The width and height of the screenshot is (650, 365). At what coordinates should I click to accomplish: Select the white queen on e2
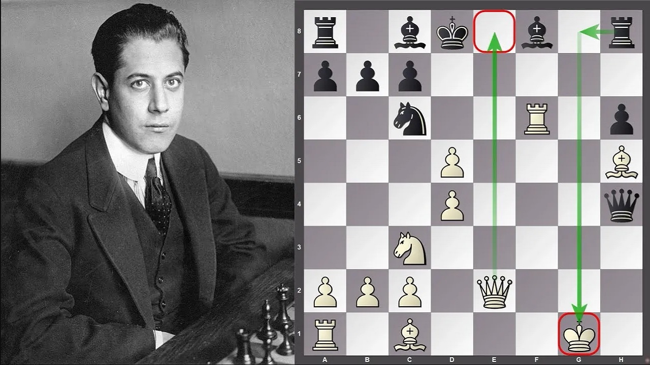[x=495, y=291]
